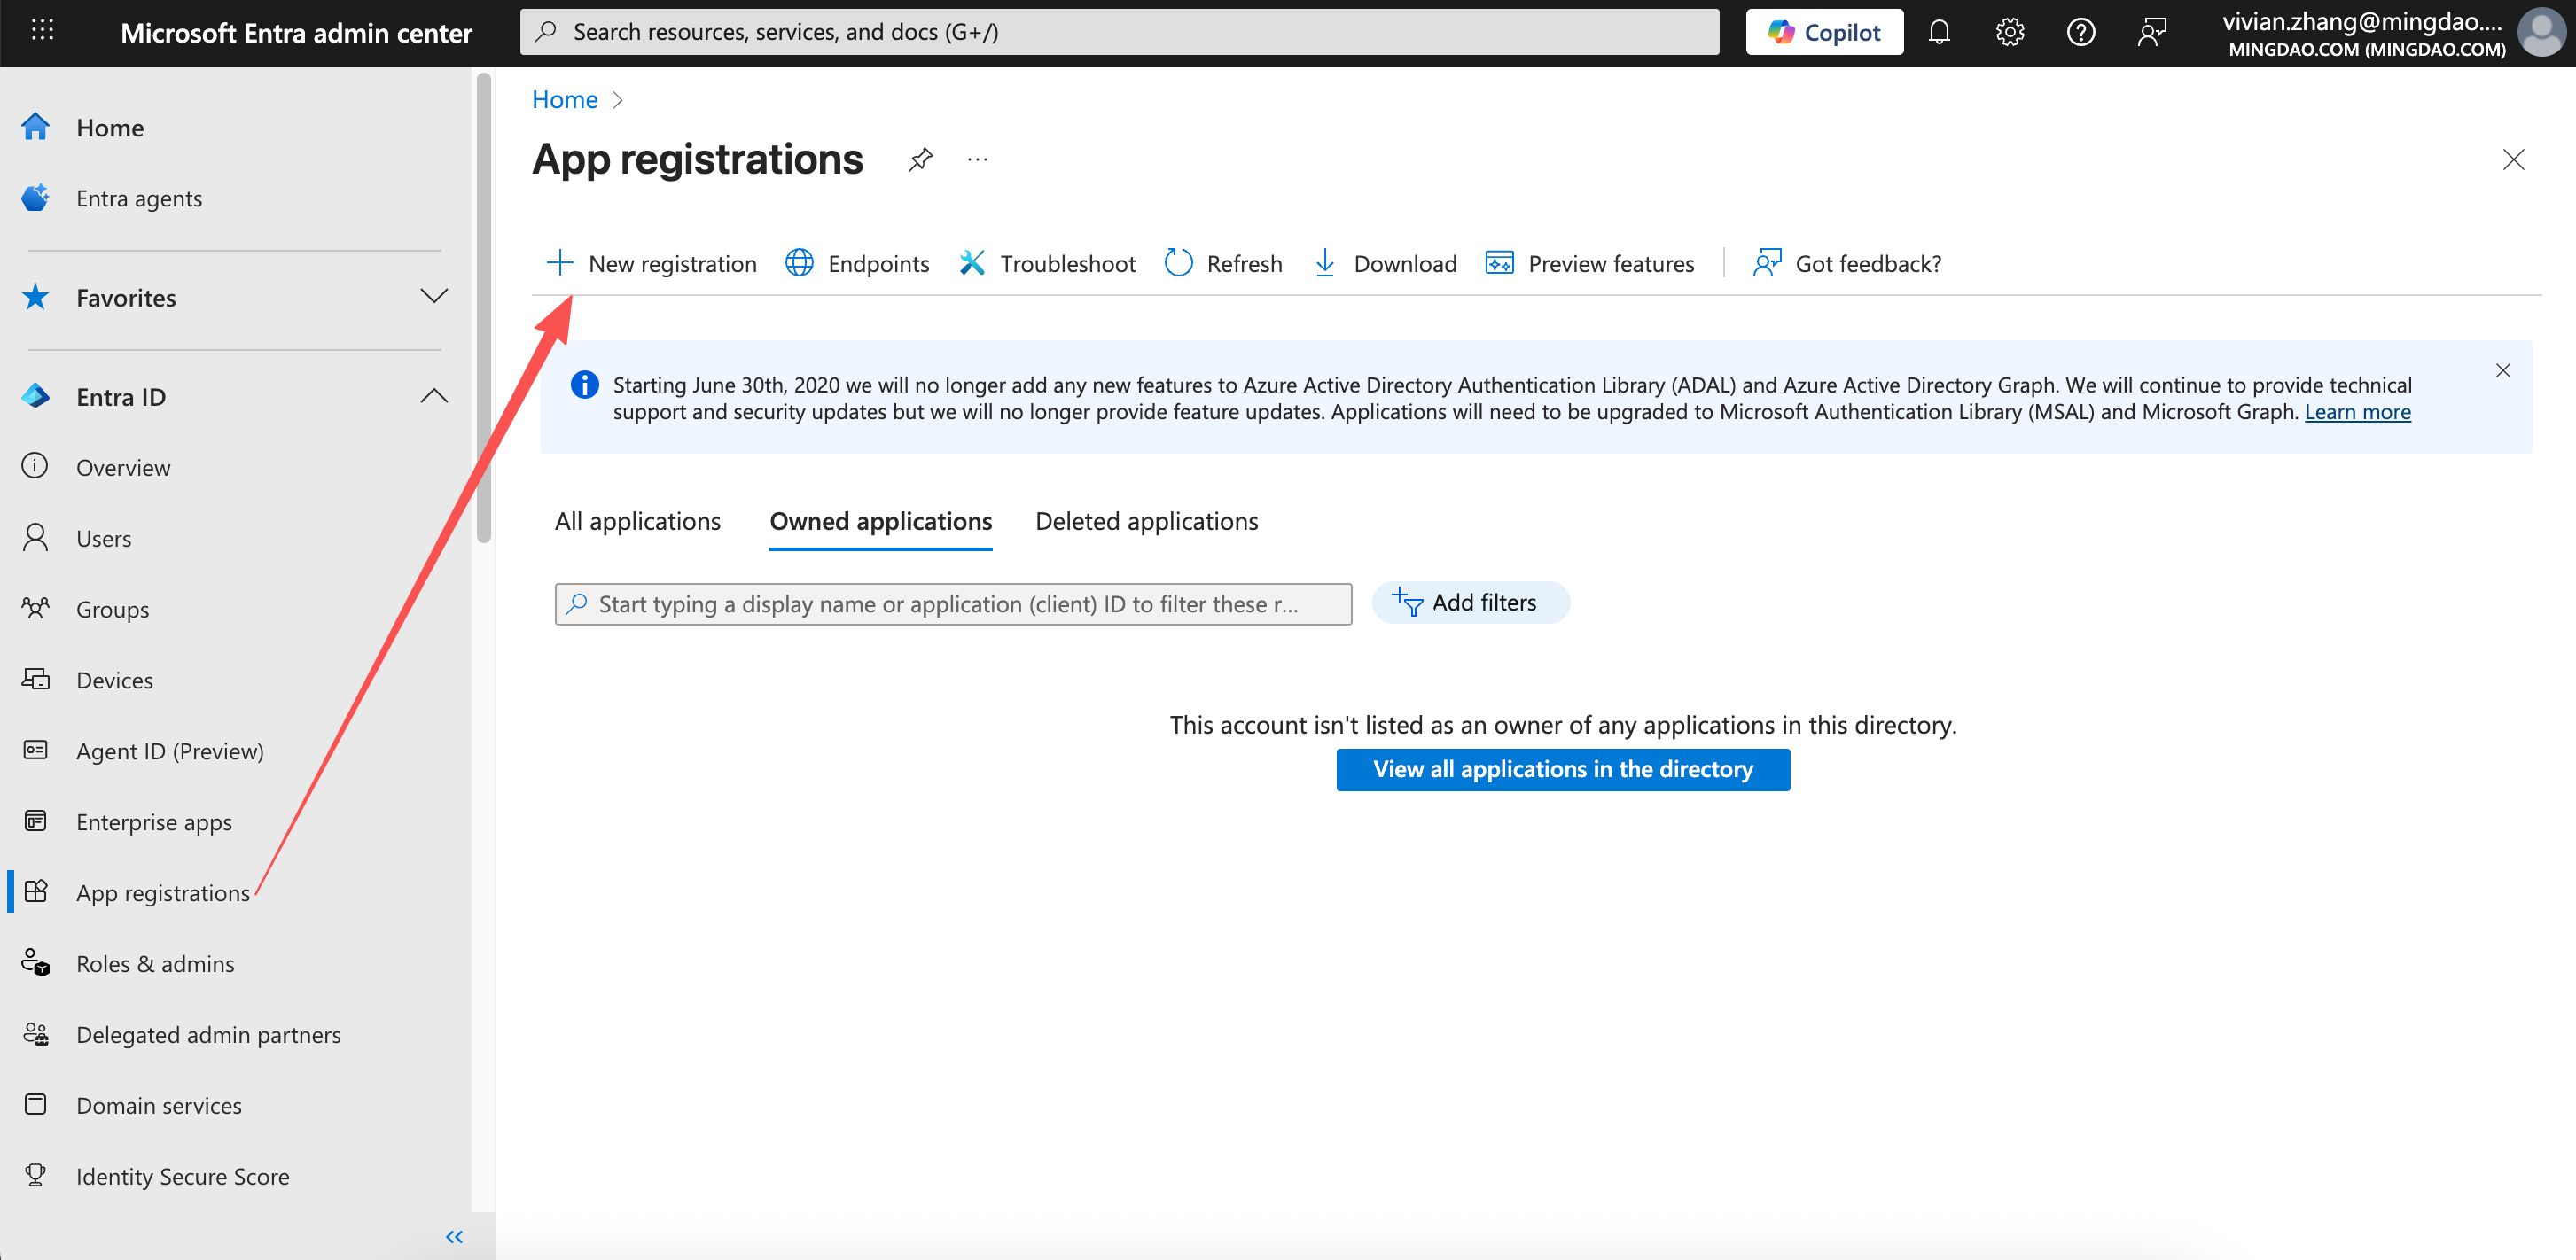Screen dimensions: 2576x1260
Task: Collapse the left navigation sidebar
Action: click(454, 1236)
